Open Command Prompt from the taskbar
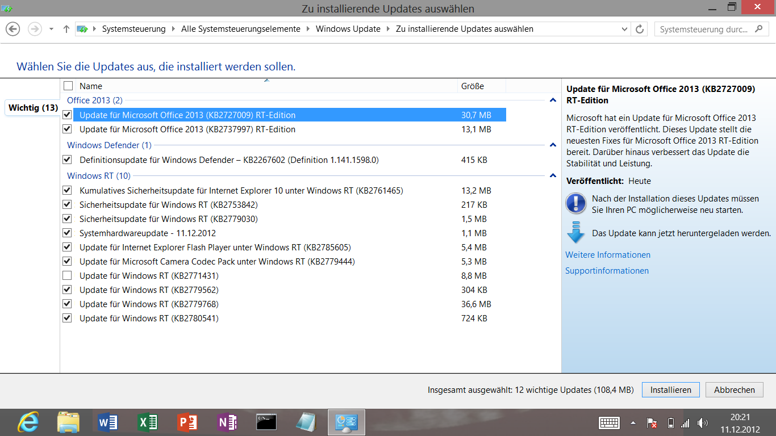 pos(266,422)
